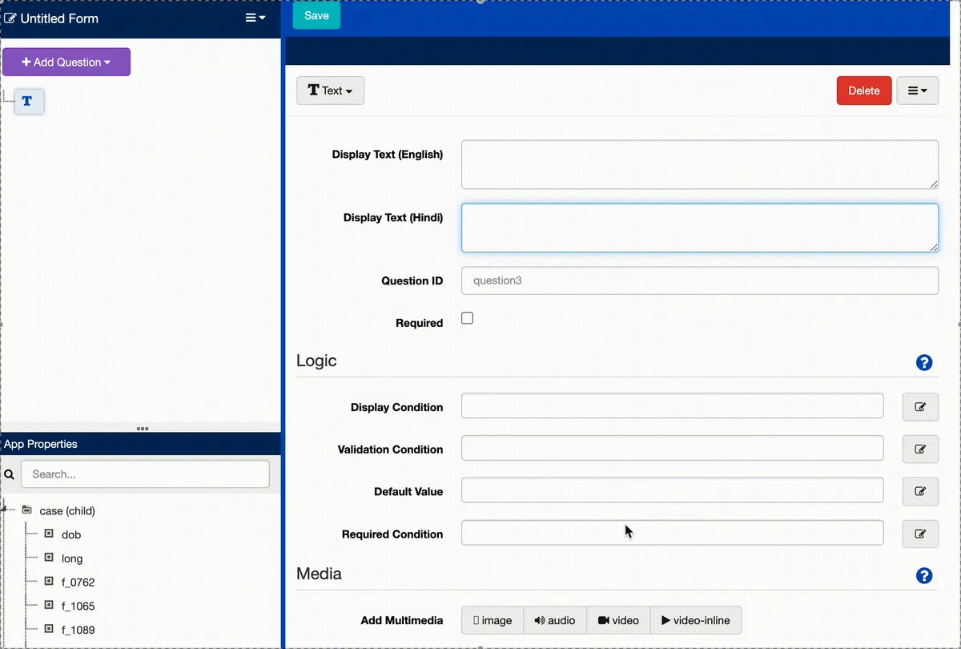Select the f_1089 property
This screenshot has width=961, height=649.
tap(78, 630)
